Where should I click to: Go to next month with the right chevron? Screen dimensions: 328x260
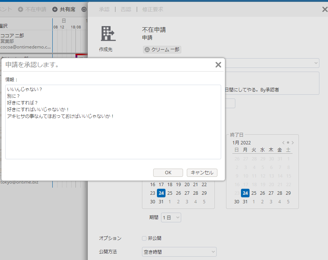(x=293, y=142)
